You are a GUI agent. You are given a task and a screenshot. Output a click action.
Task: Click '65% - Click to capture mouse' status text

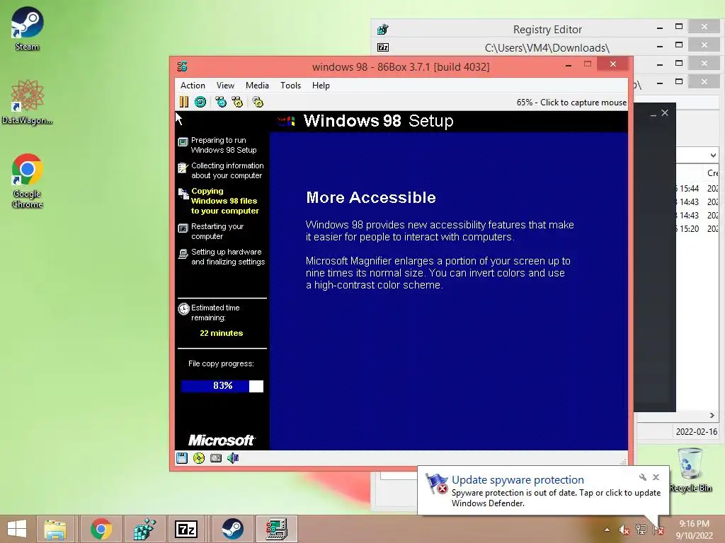571,103
